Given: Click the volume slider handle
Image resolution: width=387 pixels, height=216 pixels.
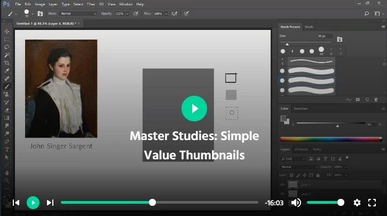Looking at the screenshot, I should (341, 203).
